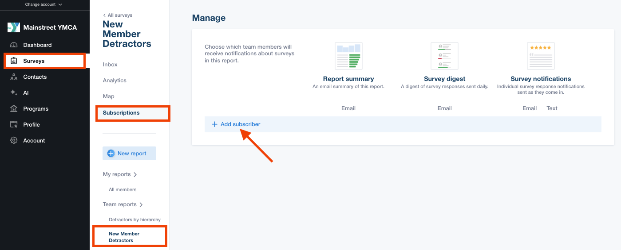Image resolution: width=621 pixels, height=250 pixels.
Task: Click the Dashboard gauge icon
Action: pyautogui.click(x=14, y=45)
